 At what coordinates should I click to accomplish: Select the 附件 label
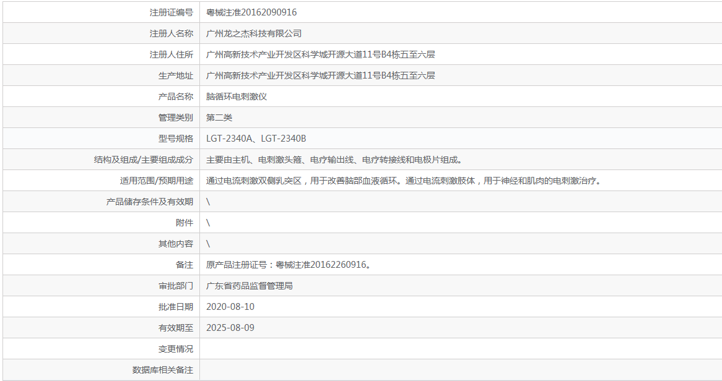[185, 223]
